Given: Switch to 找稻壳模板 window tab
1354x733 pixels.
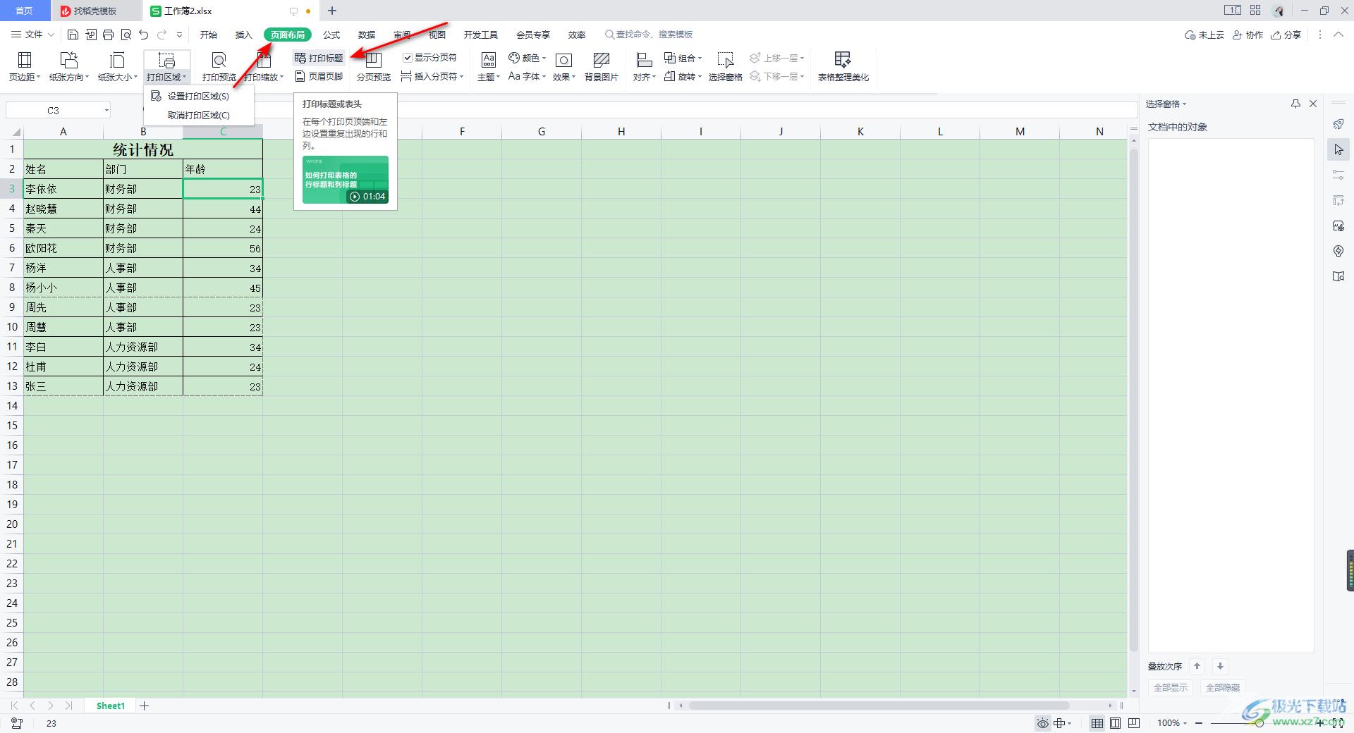Looking at the screenshot, I should pos(97,11).
